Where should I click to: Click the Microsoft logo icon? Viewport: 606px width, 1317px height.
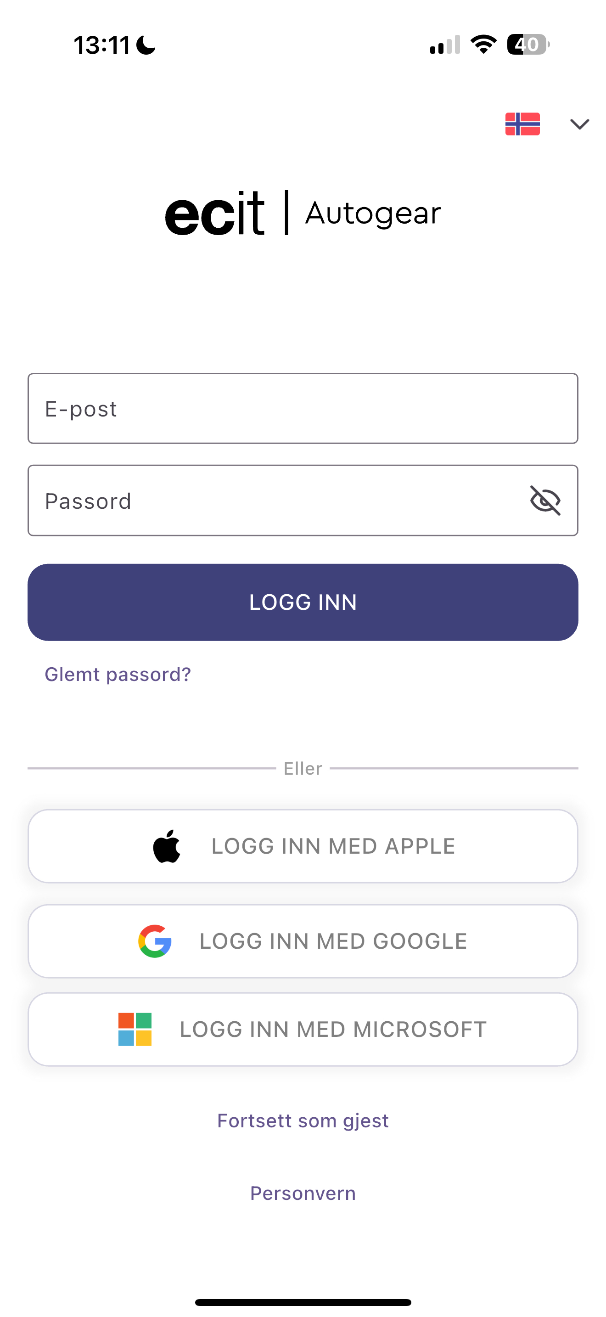135,1029
